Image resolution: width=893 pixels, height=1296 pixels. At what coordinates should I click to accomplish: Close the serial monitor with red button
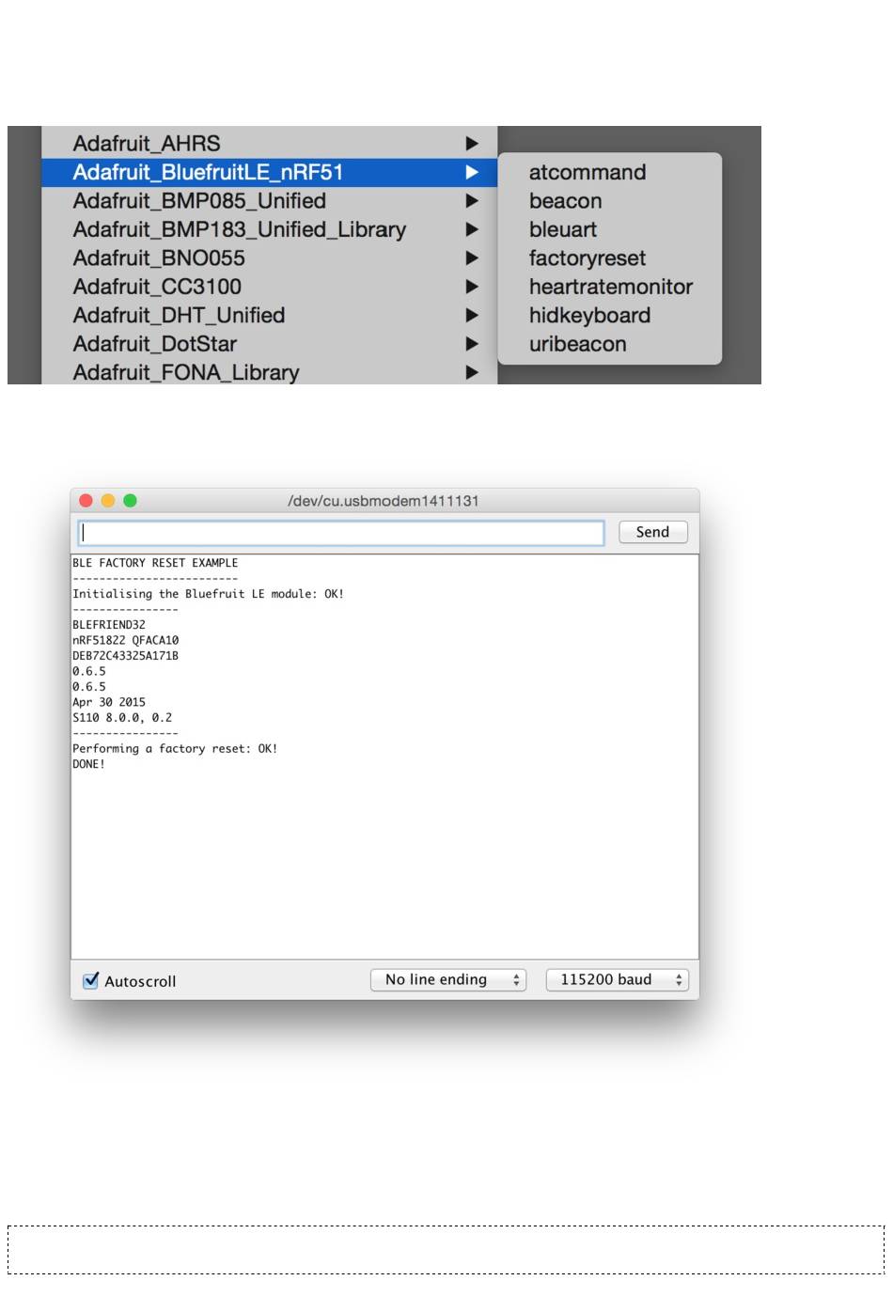pos(86,501)
